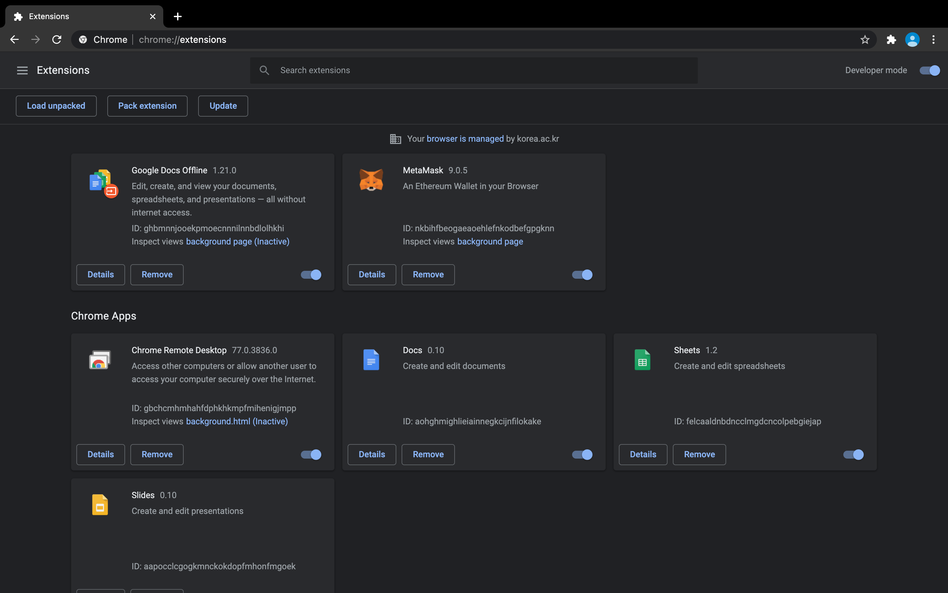Click the Chrome site info icon
Image resolution: width=948 pixels, height=593 pixels.
click(x=83, y=40)
